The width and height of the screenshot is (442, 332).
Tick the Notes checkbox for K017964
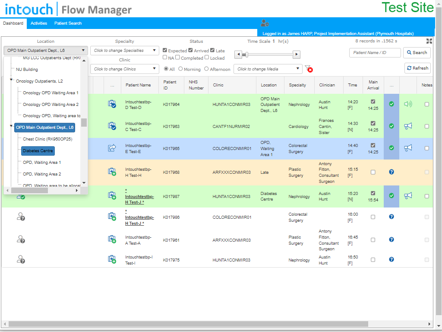coord(427,104)
